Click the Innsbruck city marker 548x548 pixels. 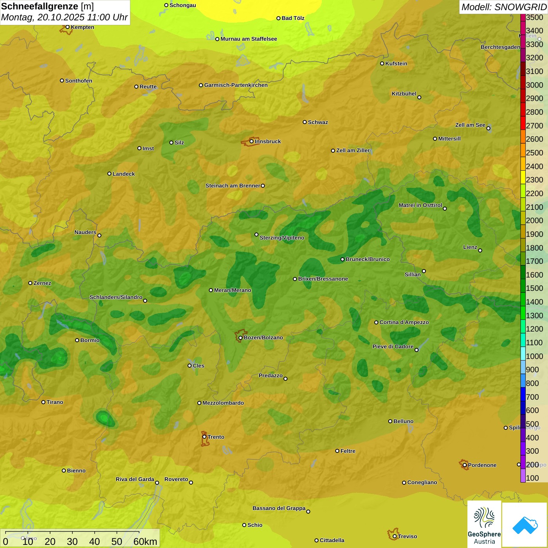pyautogui.click(x=251, y=141)
